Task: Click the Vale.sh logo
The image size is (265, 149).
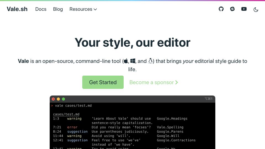Action: [x=17, y=9]
